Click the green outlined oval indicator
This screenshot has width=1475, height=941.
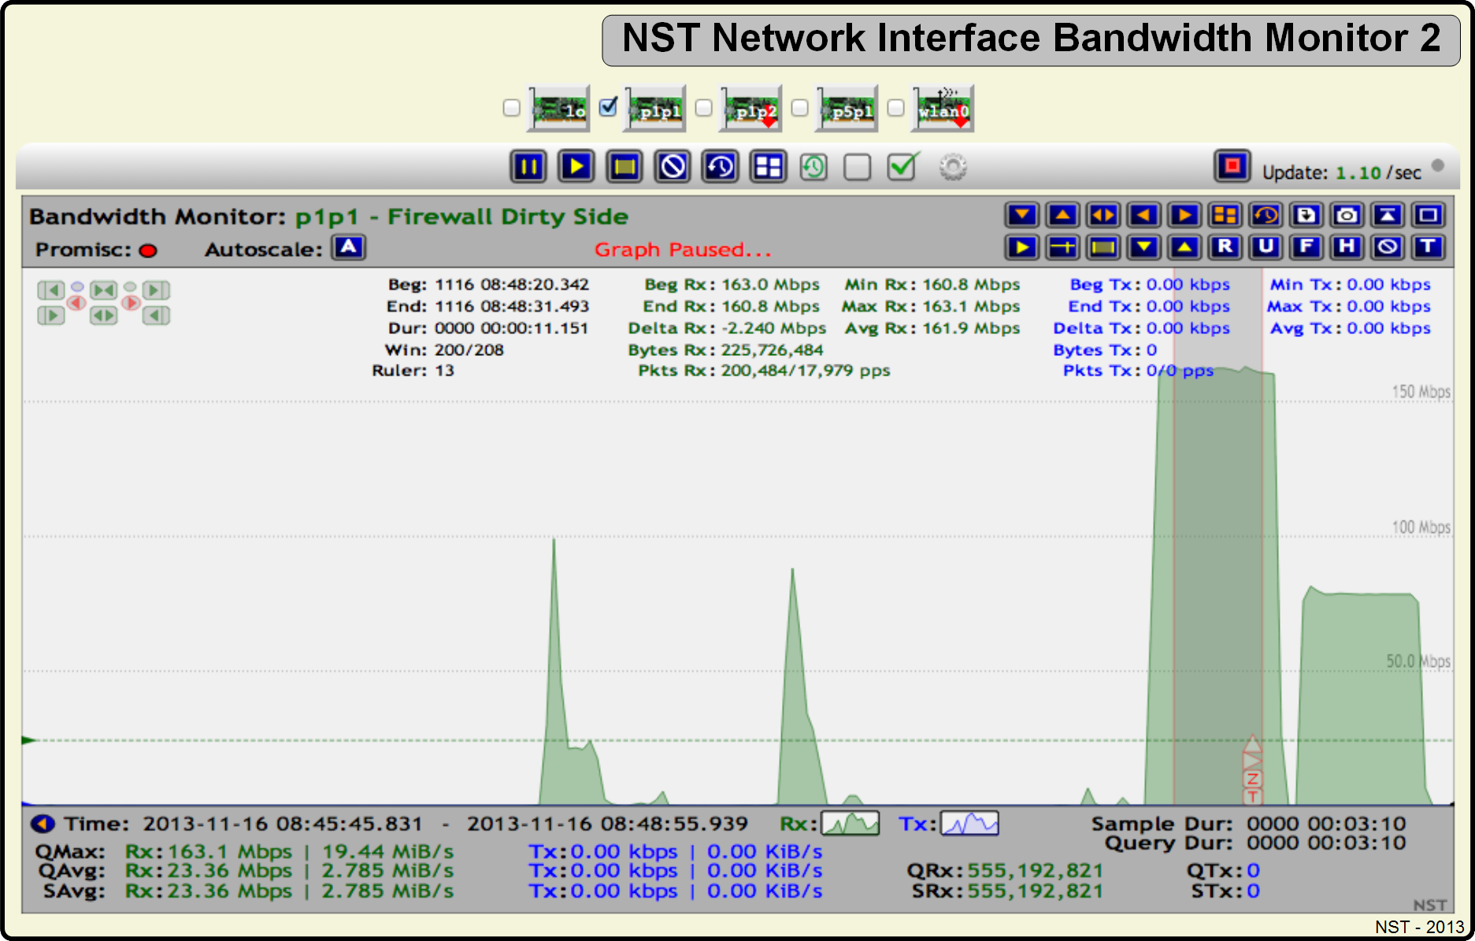coord(131,287)
